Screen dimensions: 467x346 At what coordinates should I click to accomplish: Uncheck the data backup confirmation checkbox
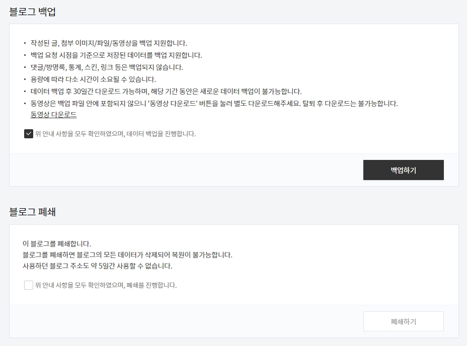29,134
